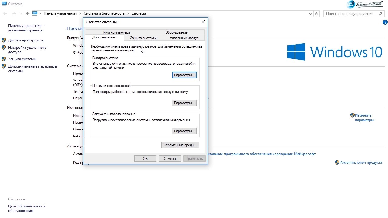Click "Изменить параметры" link
The image size is (388, 218).
click(364, 117)
